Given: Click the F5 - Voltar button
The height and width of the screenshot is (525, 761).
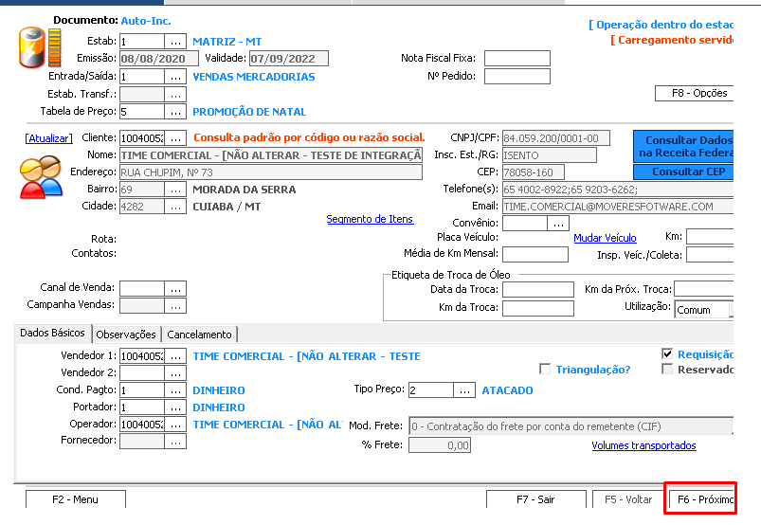Looking at the screenshot, I should (x=628, y=499).
